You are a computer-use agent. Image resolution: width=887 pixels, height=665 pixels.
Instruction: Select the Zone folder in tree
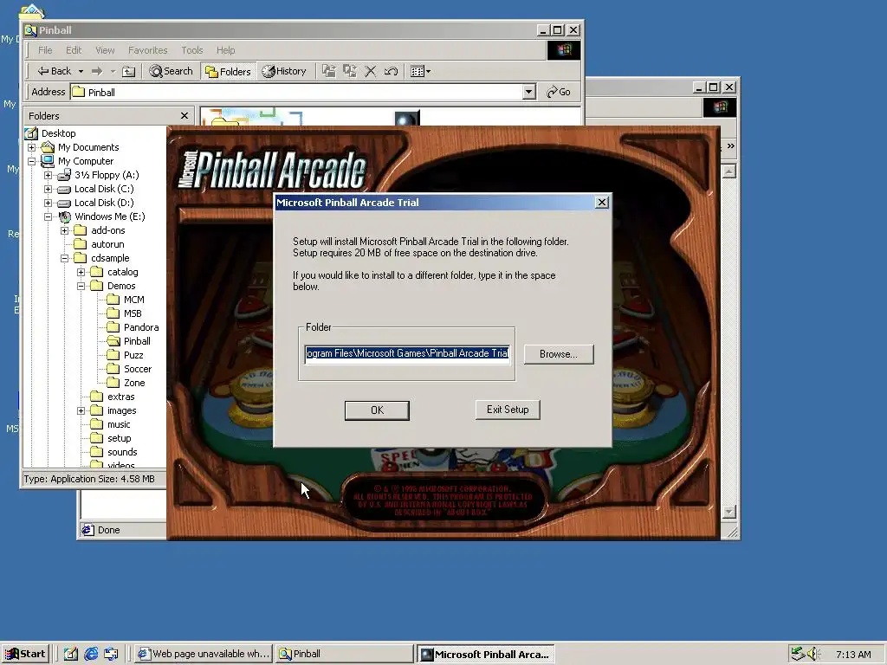134,383
